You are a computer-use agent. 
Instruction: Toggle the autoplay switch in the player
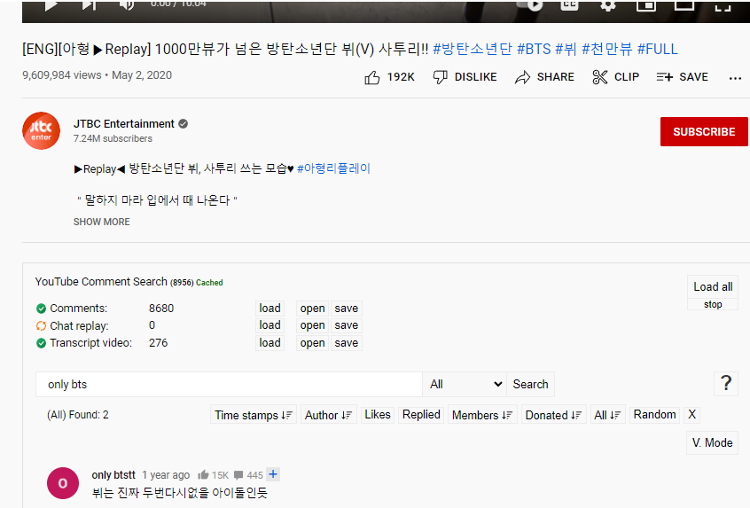click(529, 5)
